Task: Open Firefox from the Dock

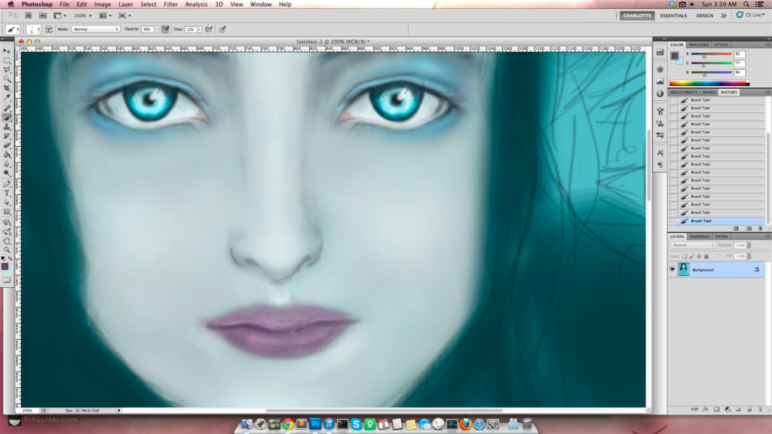Action: click(465, 423)
